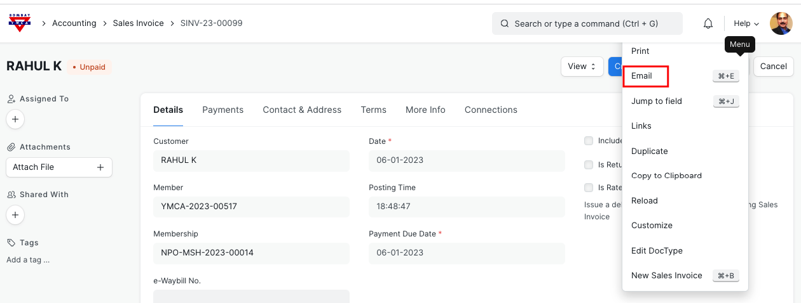Enable the Is Return checkbox

589,165
